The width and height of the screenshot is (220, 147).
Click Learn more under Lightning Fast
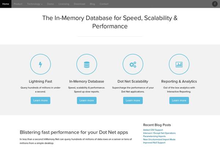40,100
